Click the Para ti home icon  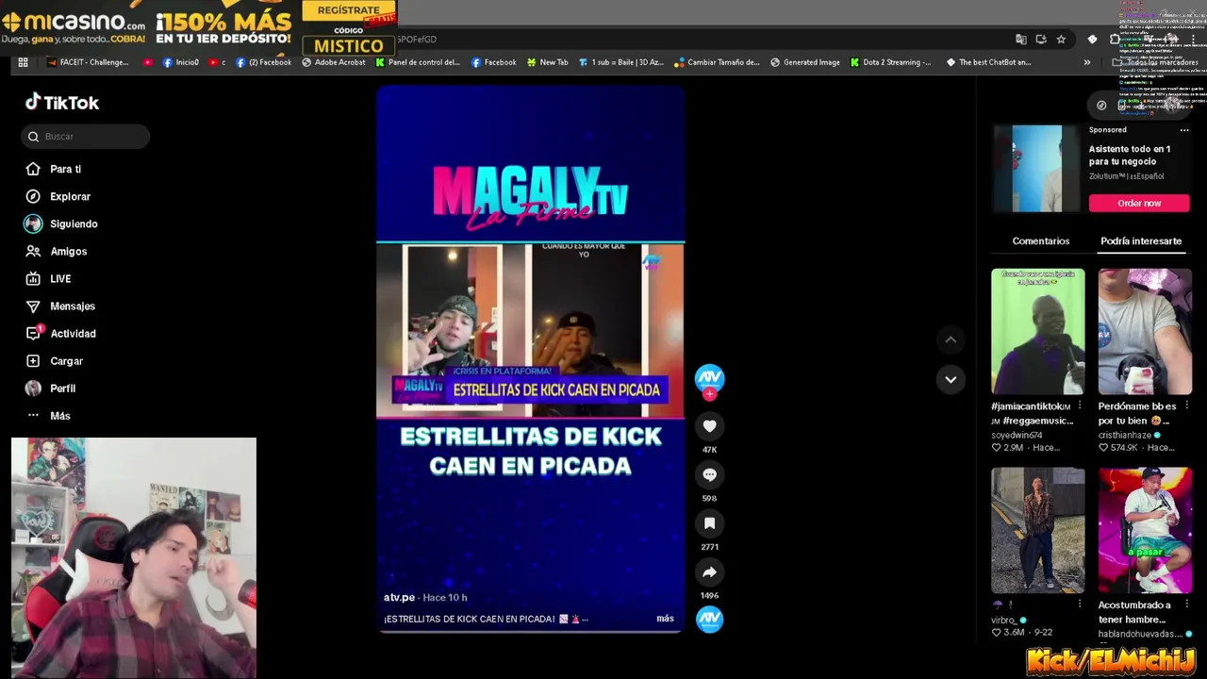(x=33, y=169)
